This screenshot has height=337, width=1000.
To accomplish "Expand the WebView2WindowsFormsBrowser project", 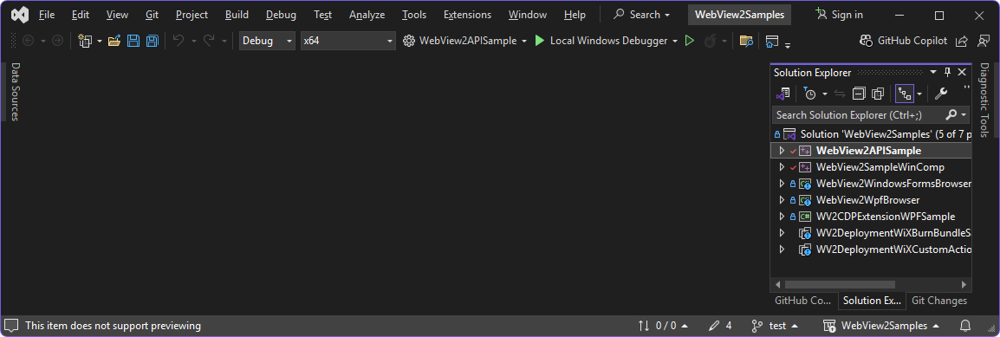I will point(782,184).
